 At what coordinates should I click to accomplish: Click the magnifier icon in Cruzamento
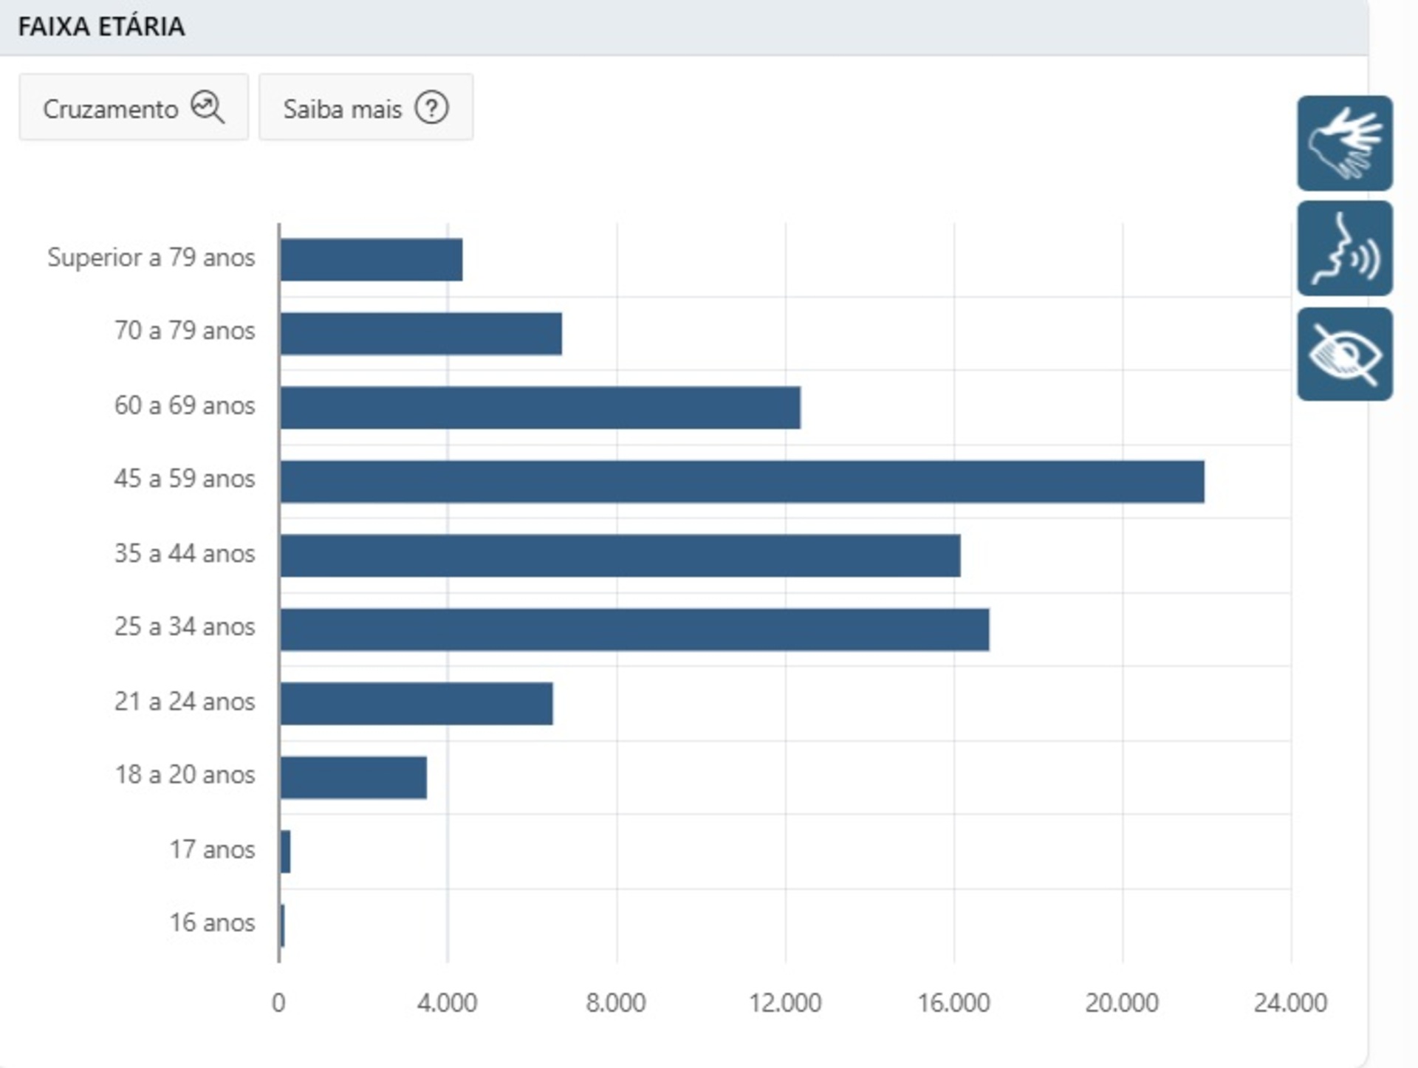(x=208, y=108)
